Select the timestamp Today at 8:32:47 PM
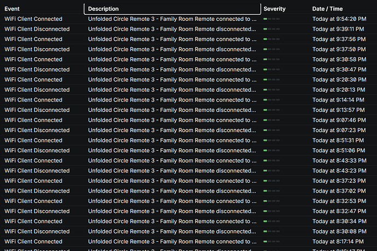Viewport: 377px width, 251px height. point(339,211)
